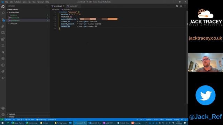The image size is (223, 125).
Task: Open the Help menu
Action: click(47, 2)
